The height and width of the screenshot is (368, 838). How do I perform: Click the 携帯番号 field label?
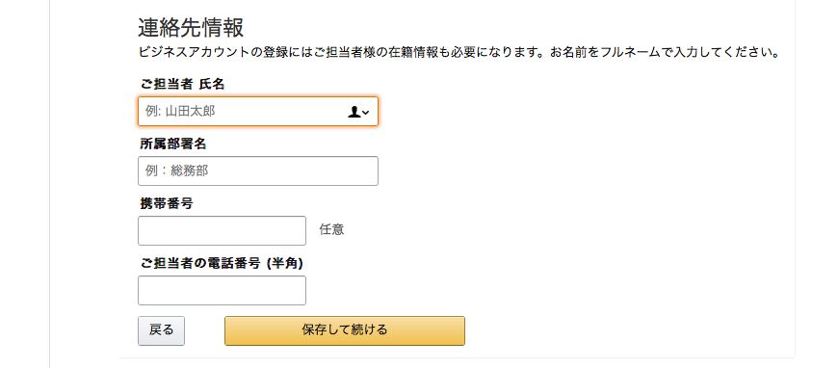[167, 203]
